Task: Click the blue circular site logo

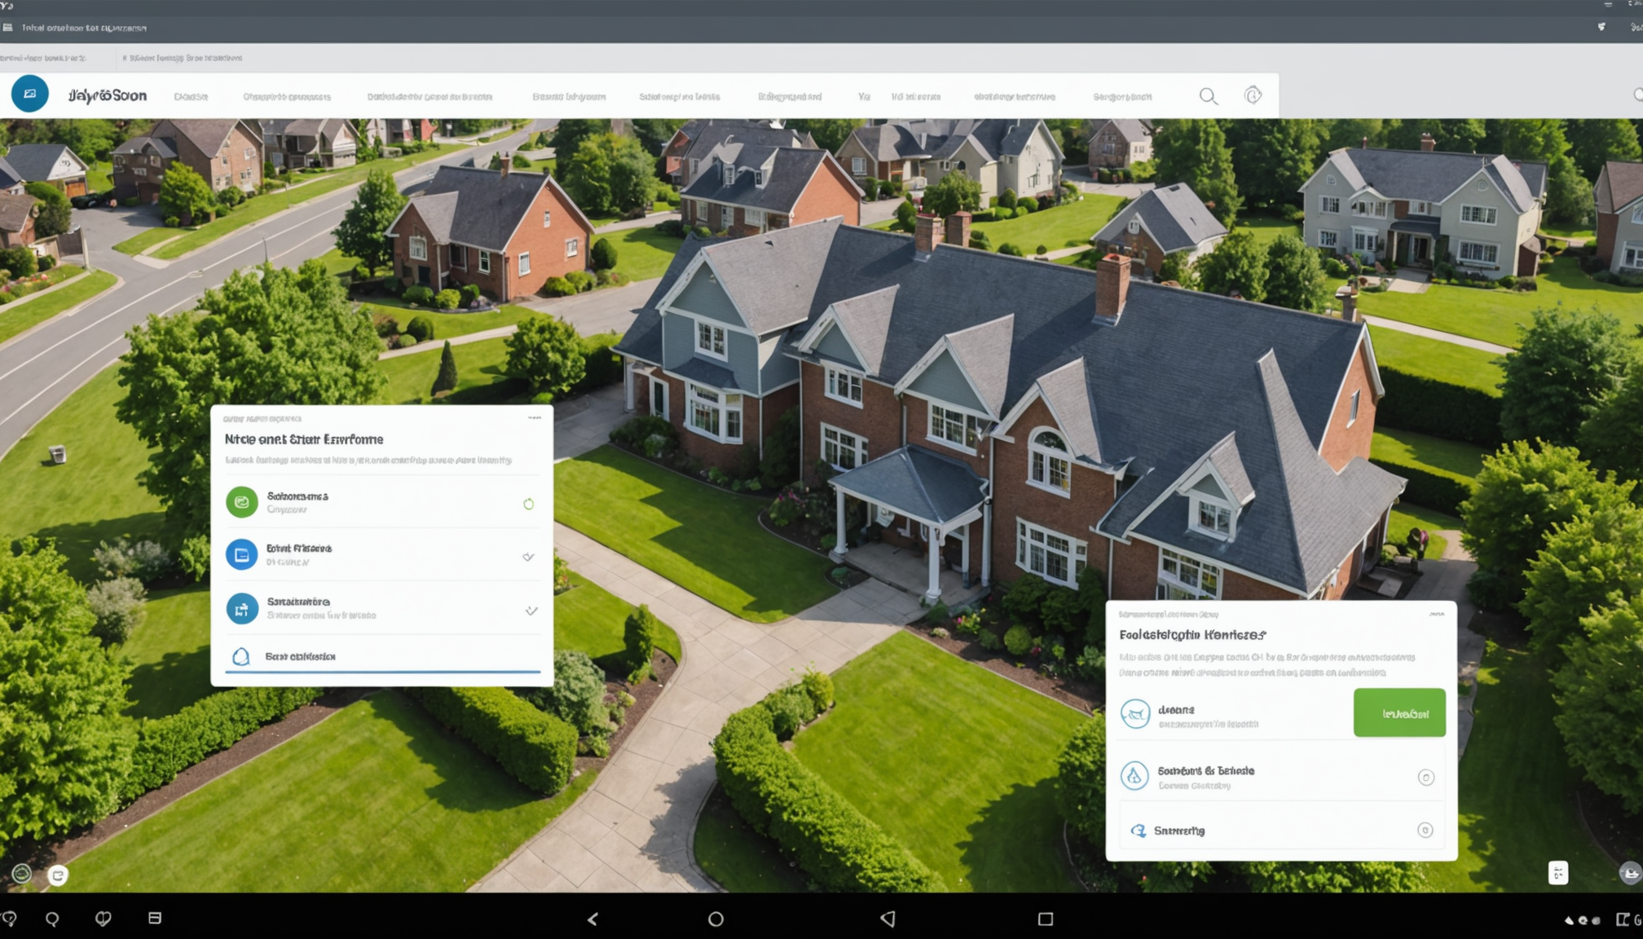Action: coord(30,94)
